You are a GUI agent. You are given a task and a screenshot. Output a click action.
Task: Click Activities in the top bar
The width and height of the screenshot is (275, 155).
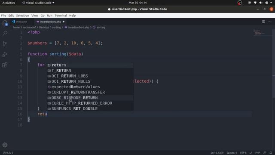coord(9,3)
